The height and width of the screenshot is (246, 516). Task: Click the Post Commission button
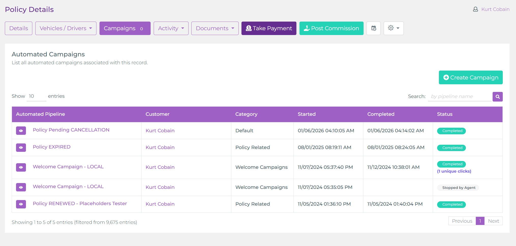point(331,28)
